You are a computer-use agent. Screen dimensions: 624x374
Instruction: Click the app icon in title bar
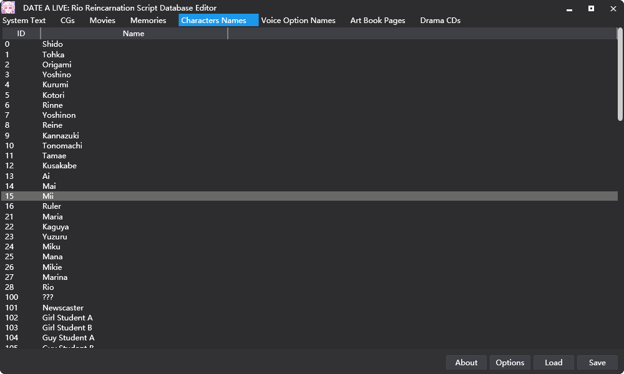8,7
